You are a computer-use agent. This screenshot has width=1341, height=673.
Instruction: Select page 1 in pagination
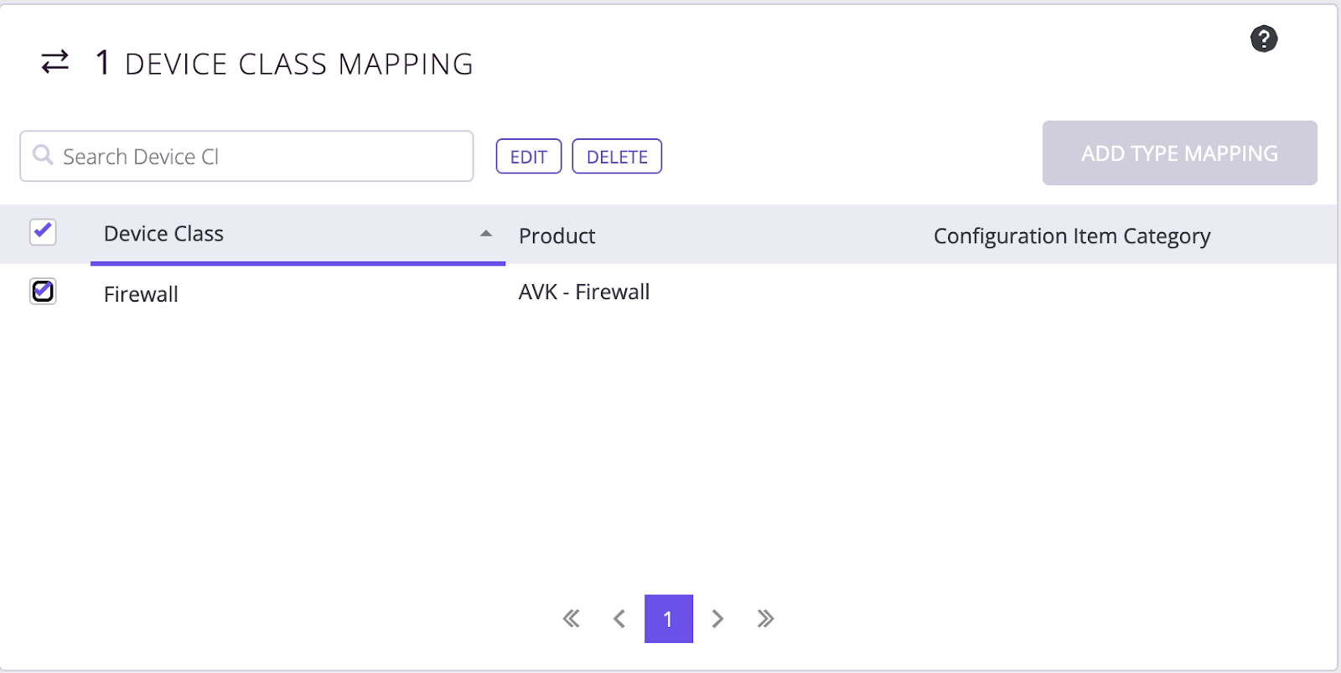tap(669, 619)
